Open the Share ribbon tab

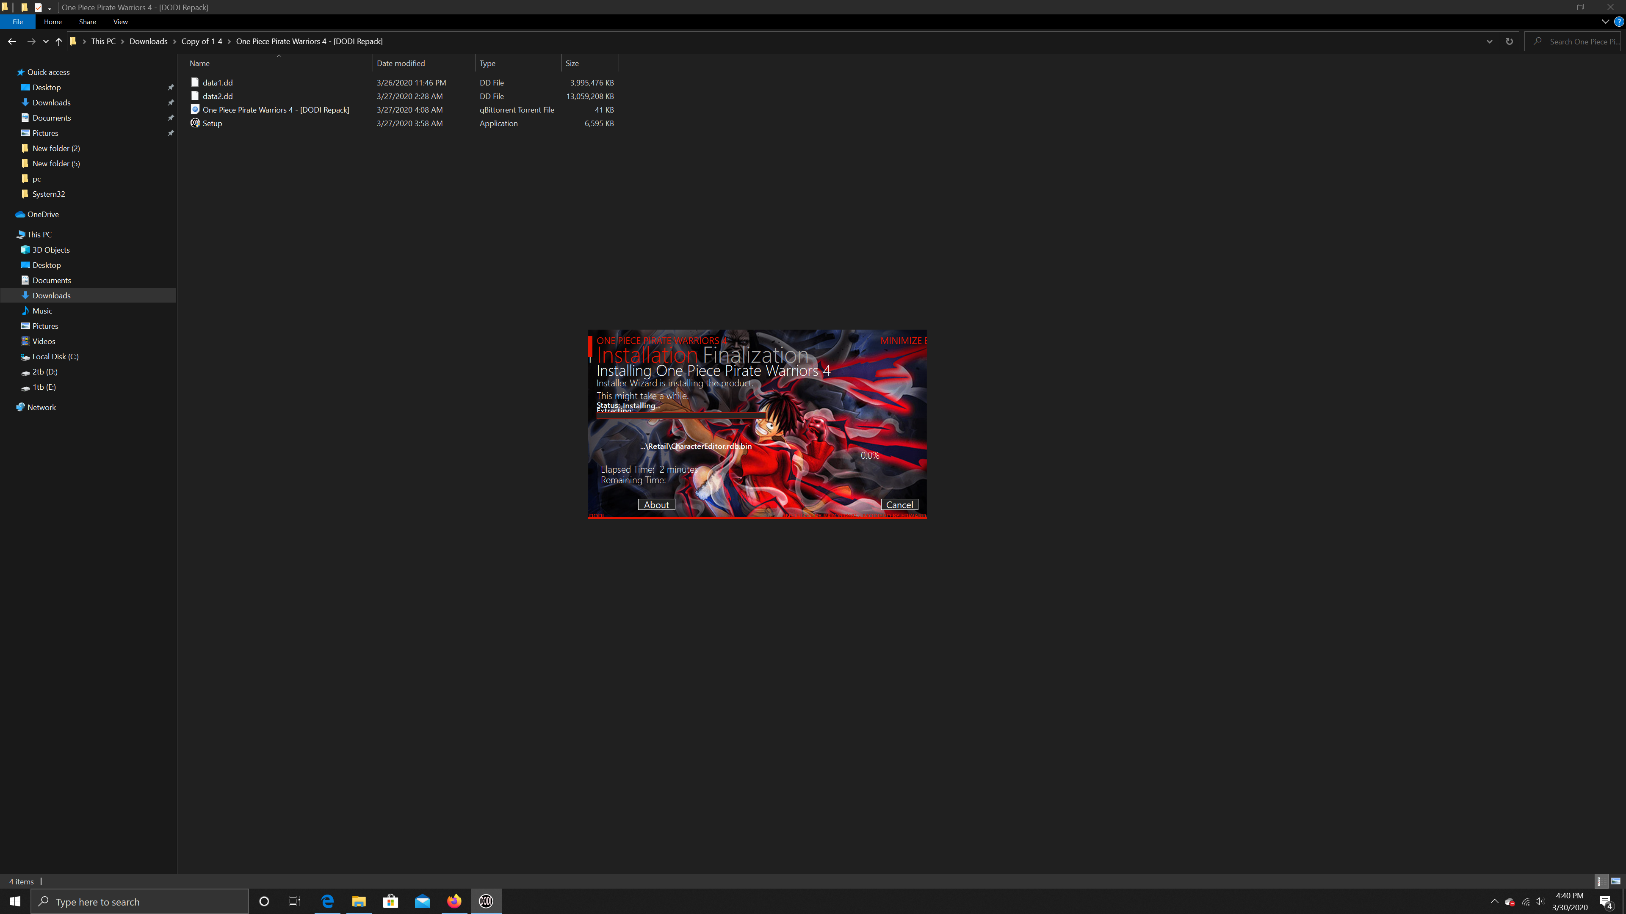[87, 22]
